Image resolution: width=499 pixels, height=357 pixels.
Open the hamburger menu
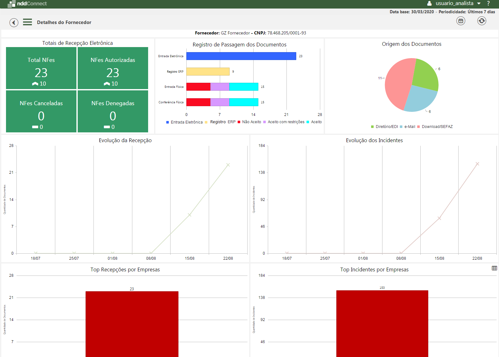tap(27, 22)
